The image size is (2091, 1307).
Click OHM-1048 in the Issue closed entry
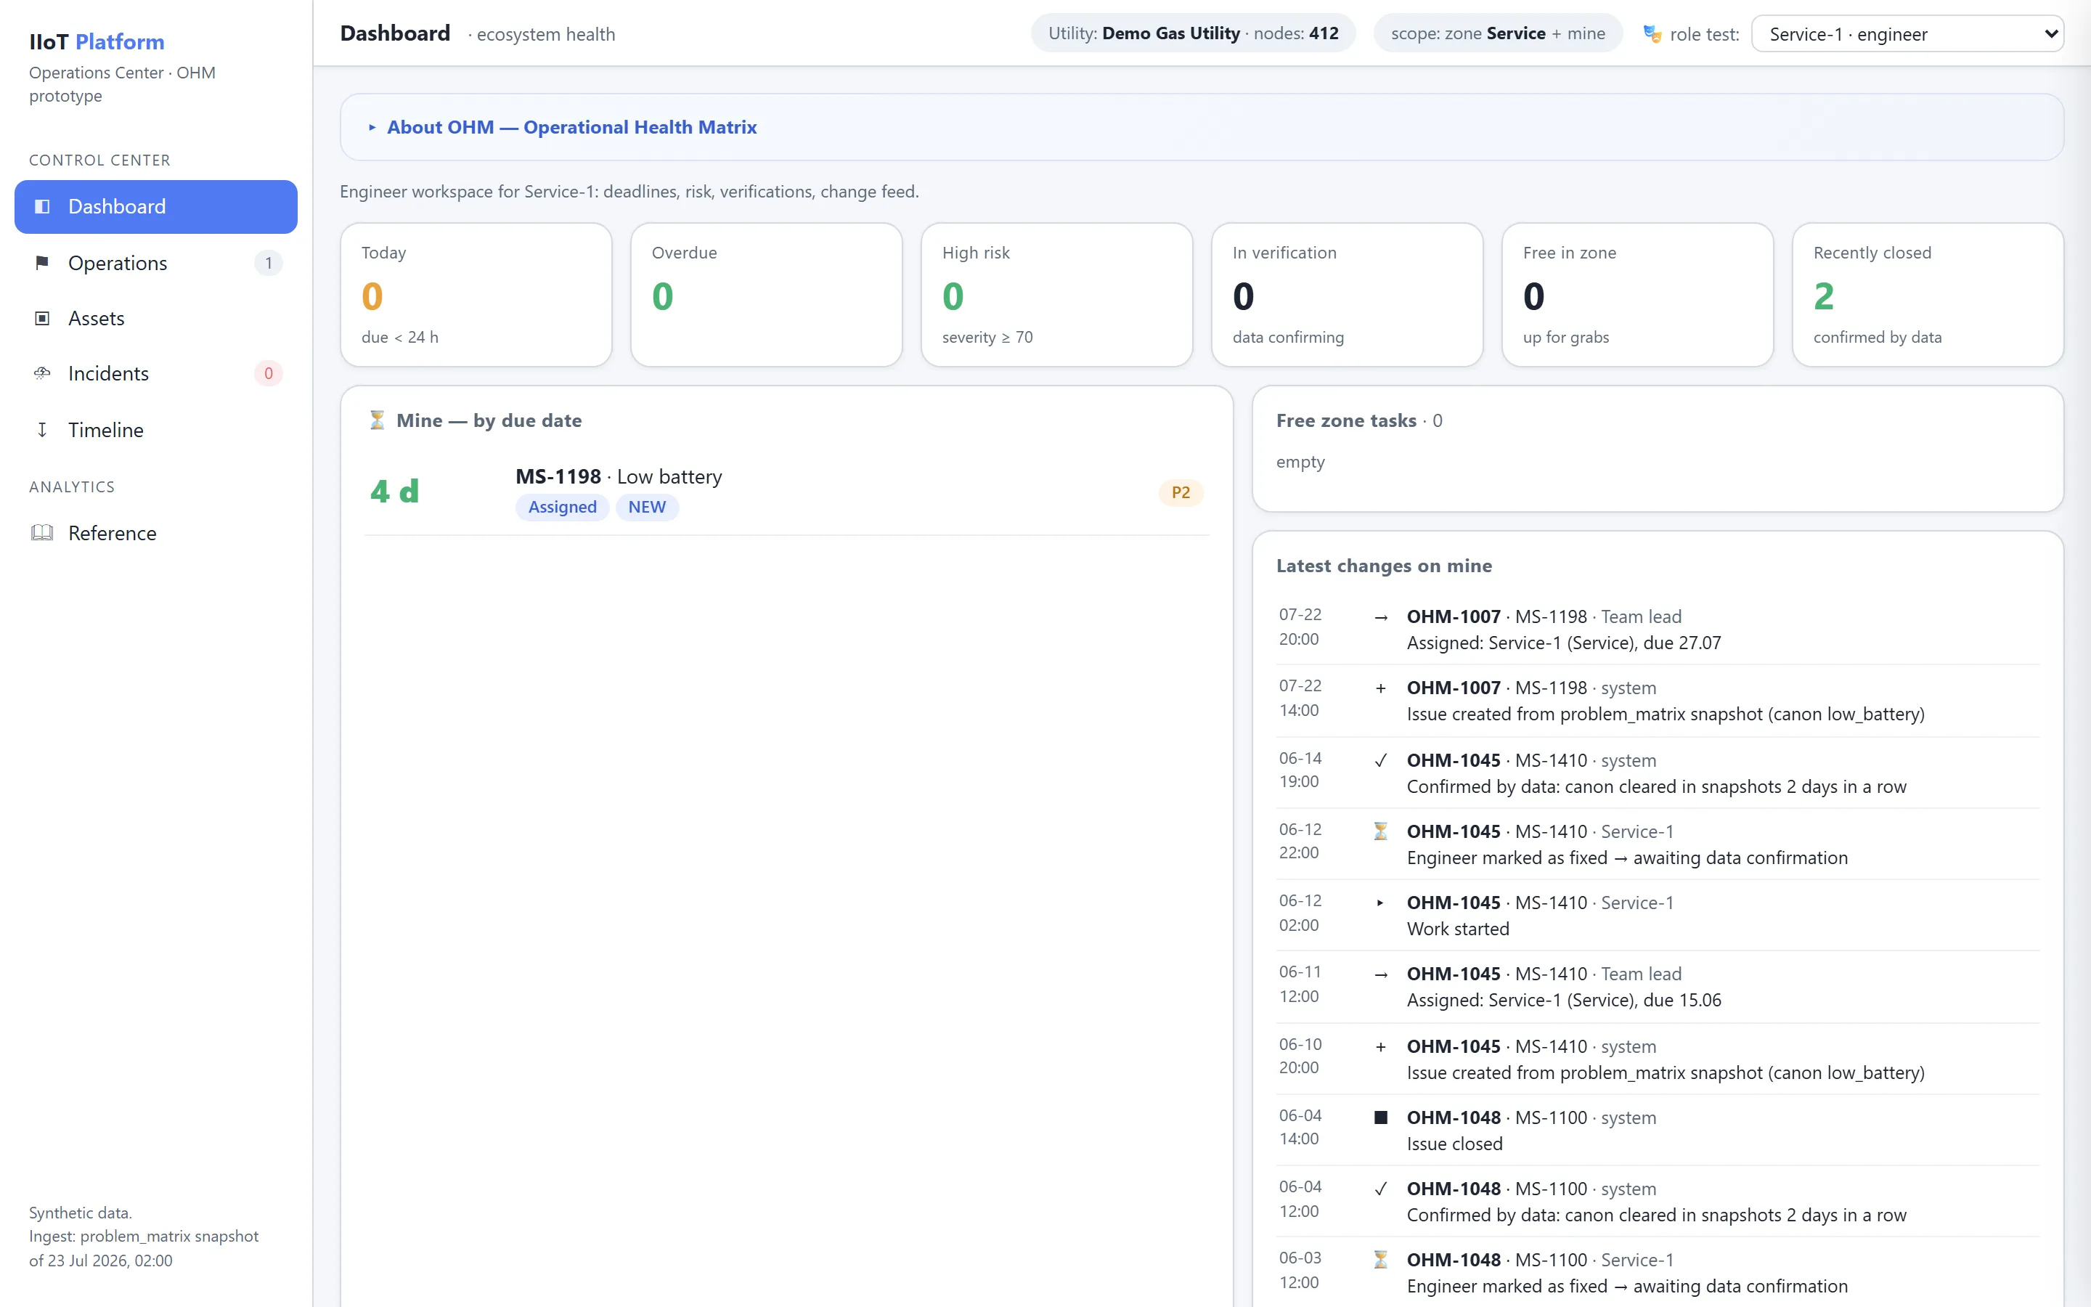[x=1454, y=1117]
